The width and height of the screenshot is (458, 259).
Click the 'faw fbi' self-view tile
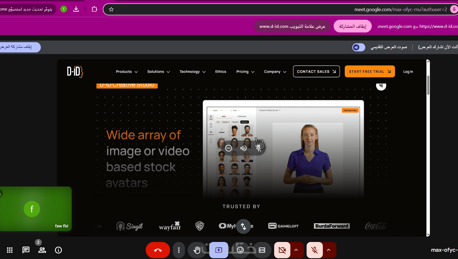tap(36, 209)
